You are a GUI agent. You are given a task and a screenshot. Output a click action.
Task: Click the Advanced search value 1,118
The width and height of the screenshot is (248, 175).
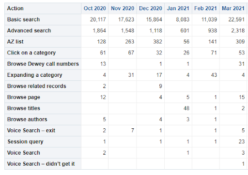pos(155,31)
